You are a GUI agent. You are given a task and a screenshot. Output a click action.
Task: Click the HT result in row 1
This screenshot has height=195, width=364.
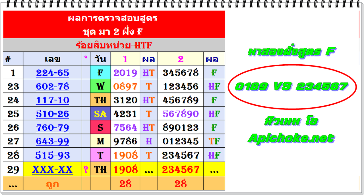(x=149, y=73)
